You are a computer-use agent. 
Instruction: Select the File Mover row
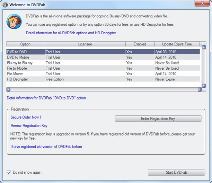(103, 74)
